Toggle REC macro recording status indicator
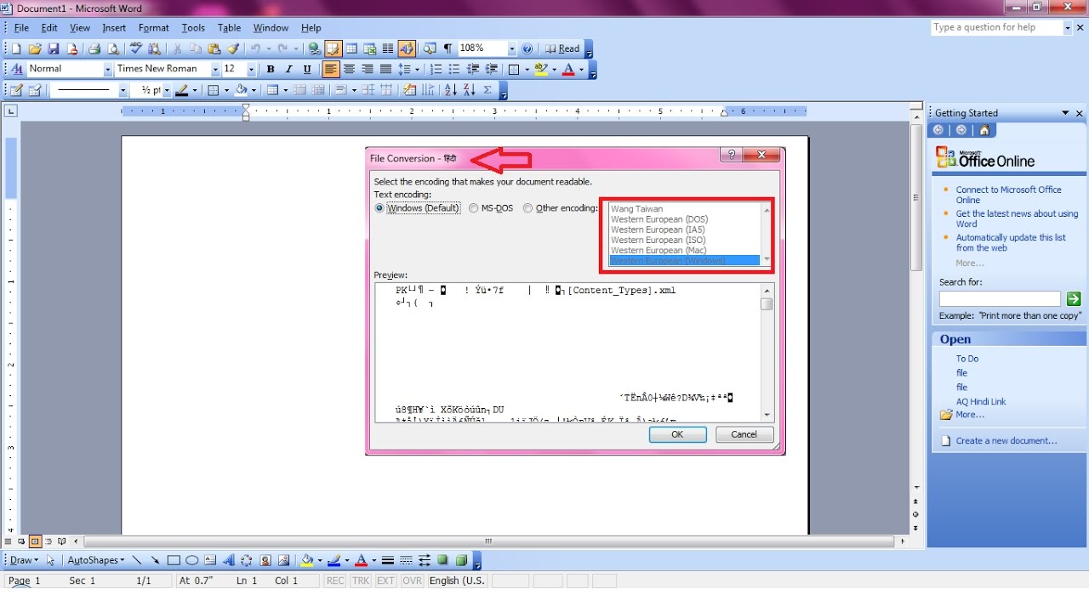1089x612 pixels. click(x=335, y=581)
